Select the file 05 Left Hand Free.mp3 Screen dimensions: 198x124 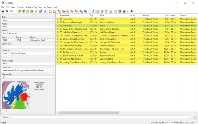(x=71, y=32)
